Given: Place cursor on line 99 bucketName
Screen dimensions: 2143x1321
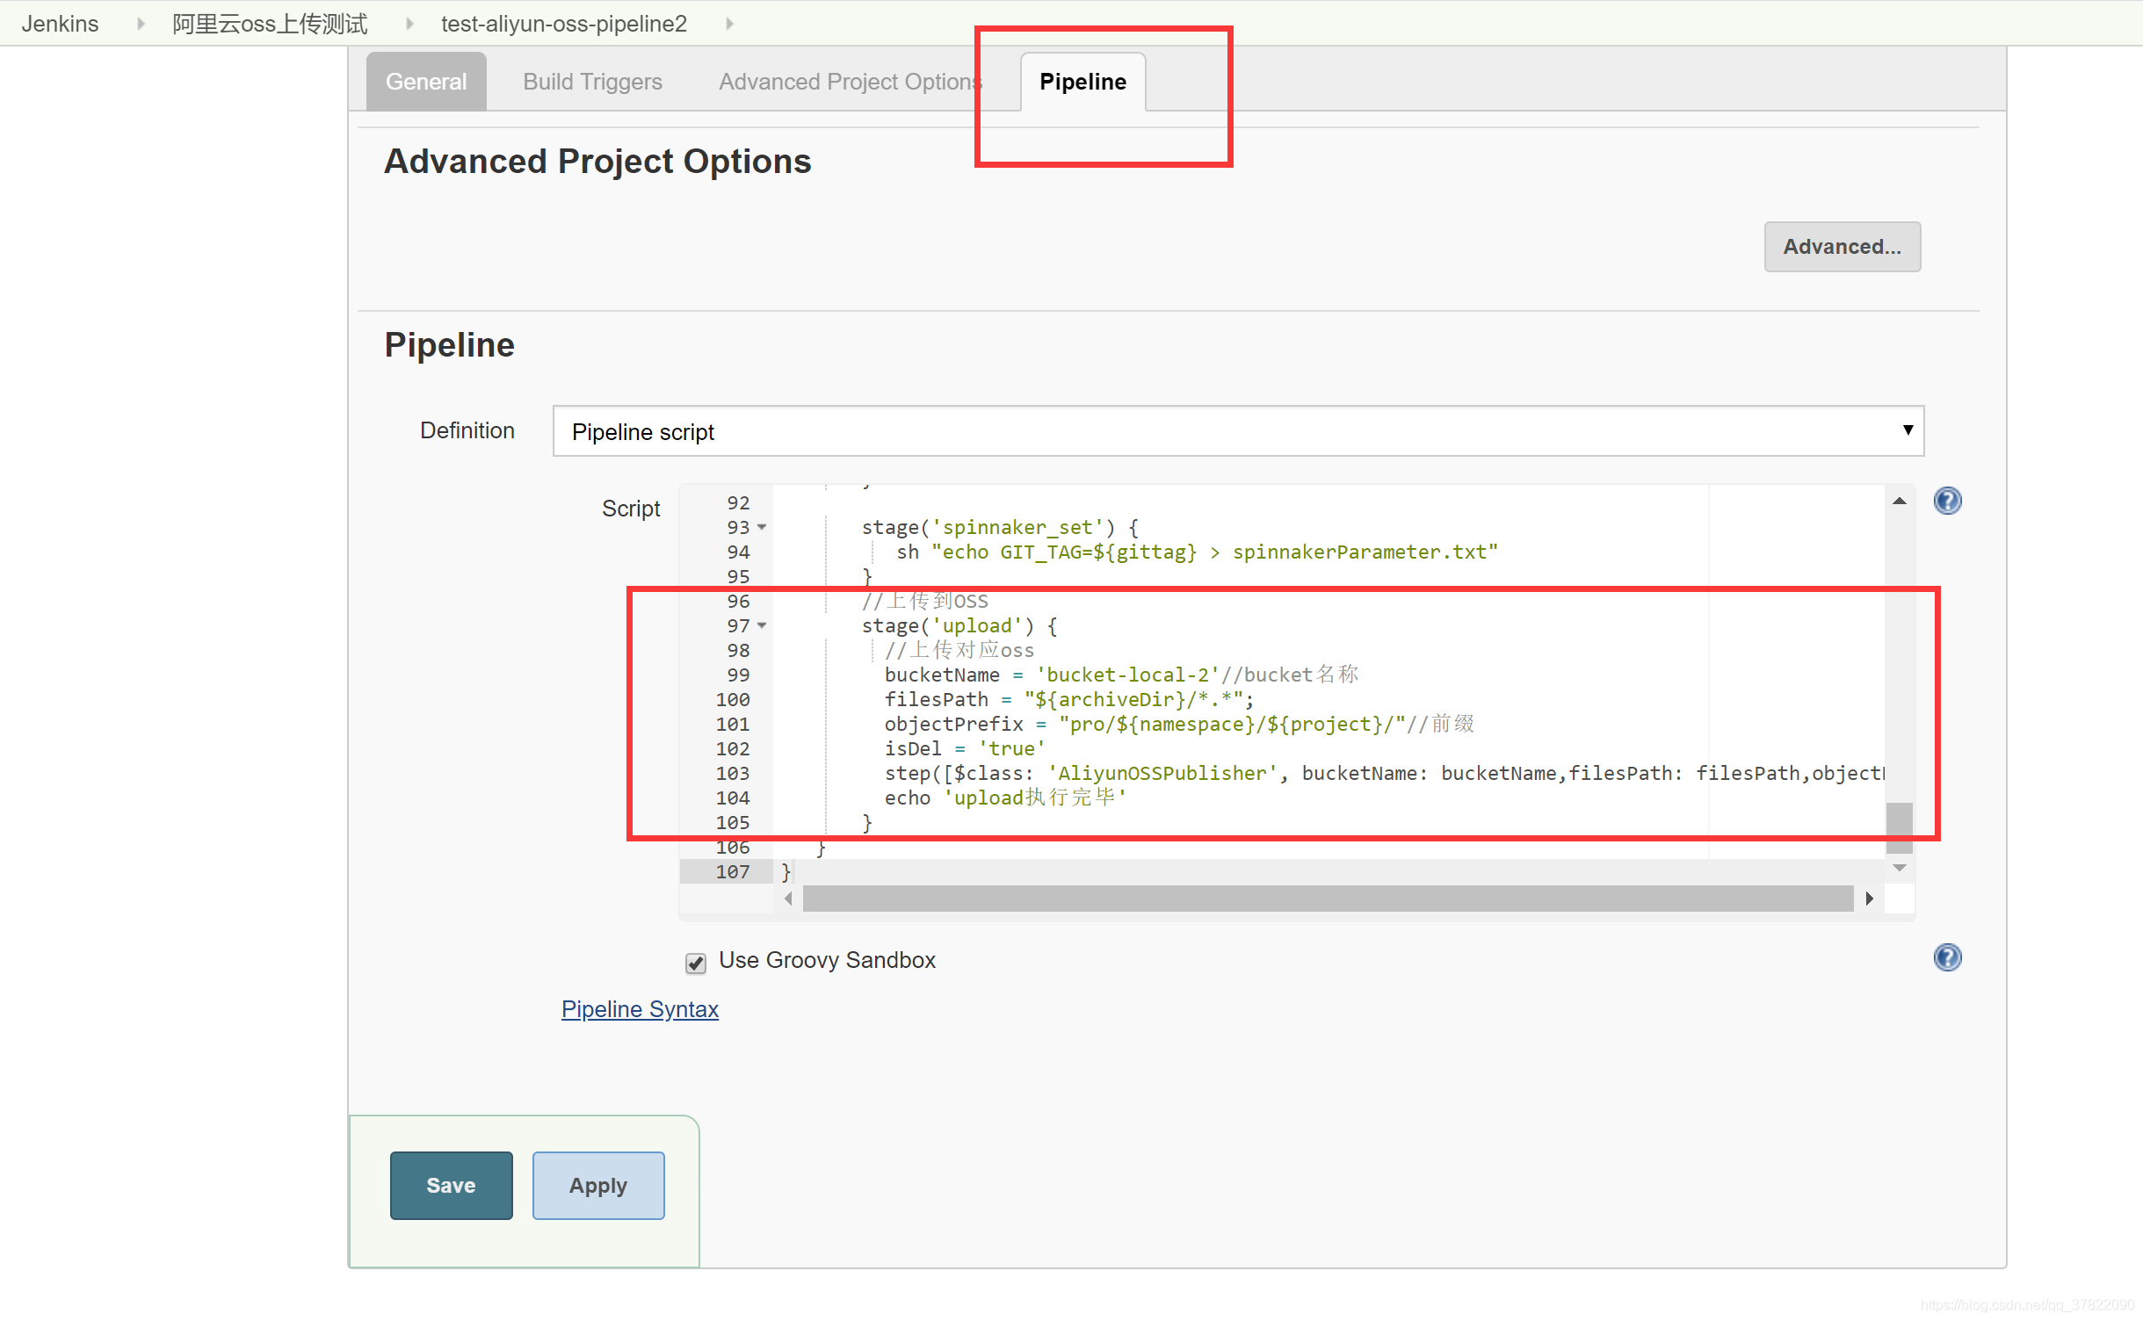Looking at the screenshot, I should 1121,675.
